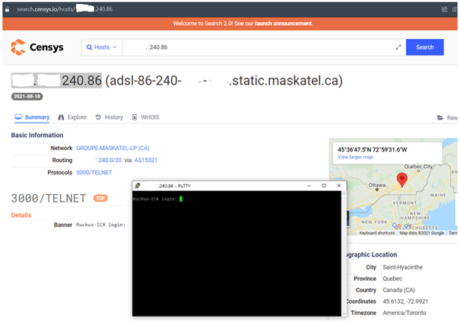Screen dimensions: 460x322
Task: Expand the search box with arrows icon
Action: pyautogui.click(x=398, y=47)
